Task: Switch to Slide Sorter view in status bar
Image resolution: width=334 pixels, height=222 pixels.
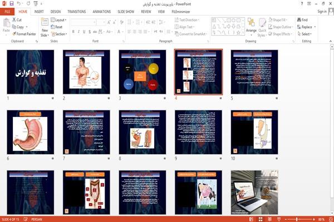Action: (x=261, y=219)
